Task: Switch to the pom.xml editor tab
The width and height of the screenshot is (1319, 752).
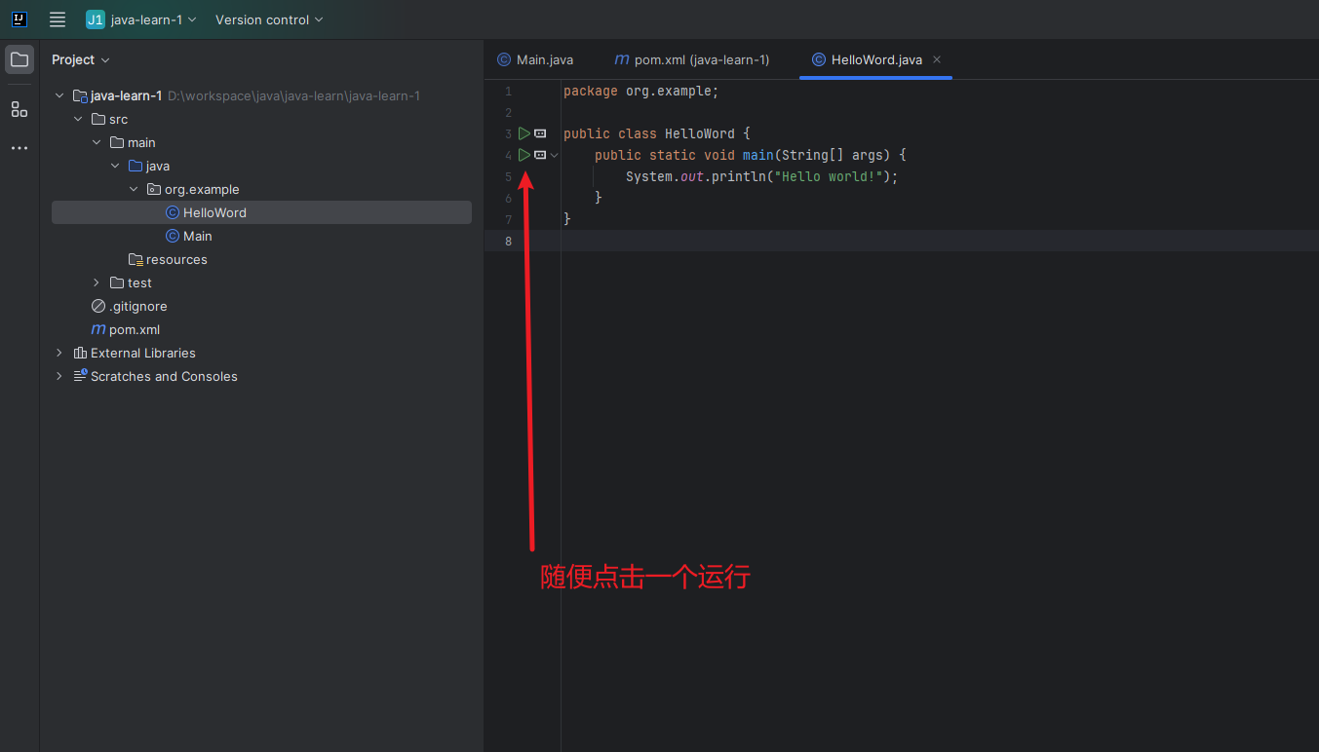Action: [691, 59]
